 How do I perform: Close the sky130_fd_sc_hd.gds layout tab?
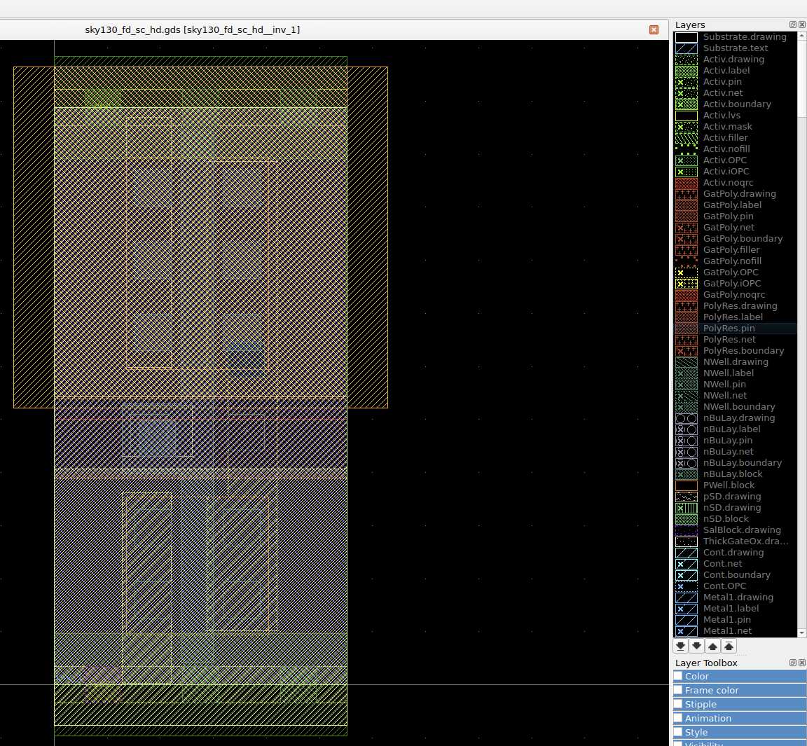(654, 29)
